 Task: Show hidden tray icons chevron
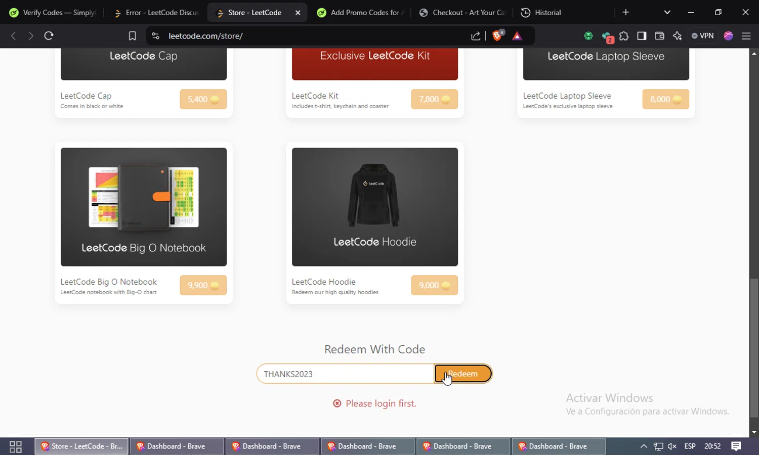point(644,446)
